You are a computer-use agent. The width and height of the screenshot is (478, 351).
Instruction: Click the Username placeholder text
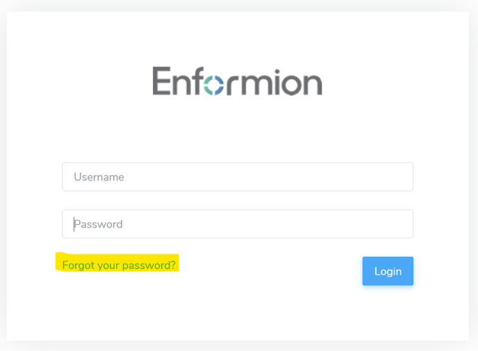click(99, 177)
